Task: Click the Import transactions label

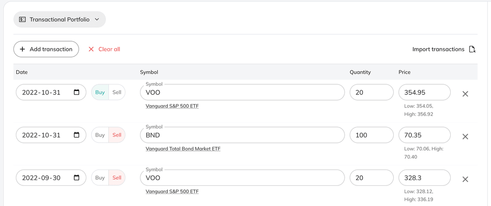Action: point(438,49)
